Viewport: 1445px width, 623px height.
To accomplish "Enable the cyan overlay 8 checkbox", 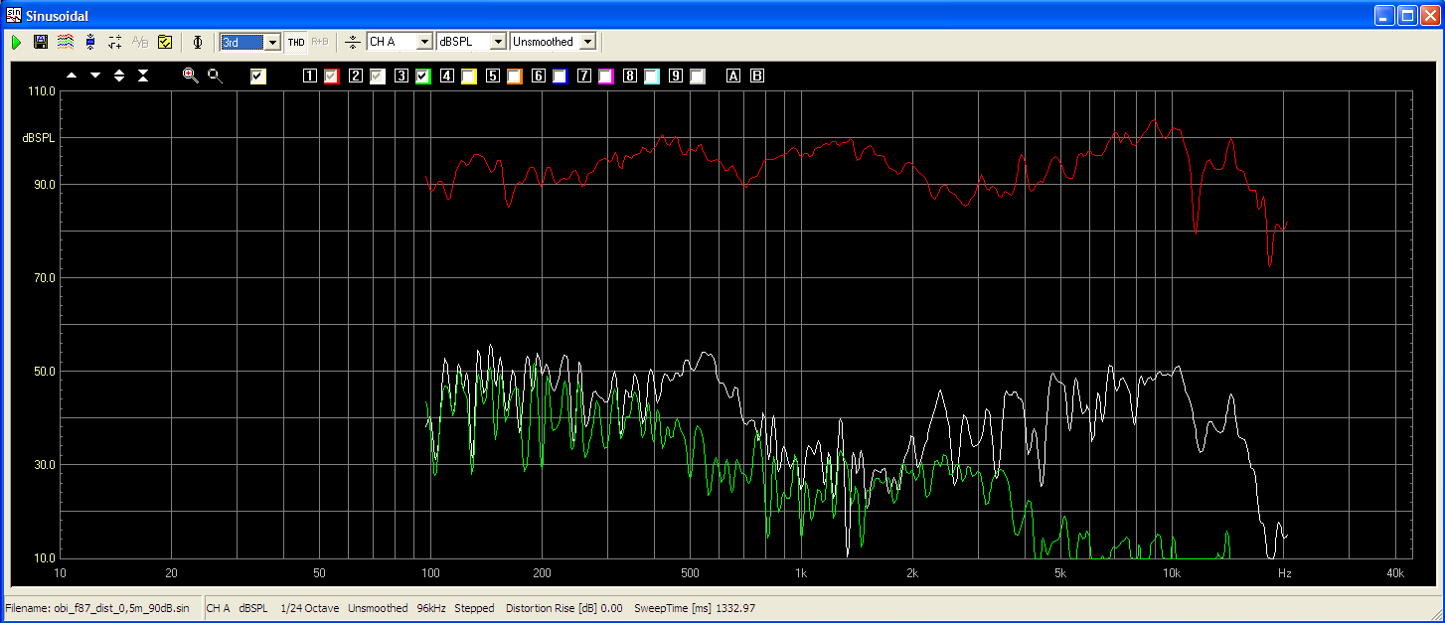I will [x=652, y=77].
